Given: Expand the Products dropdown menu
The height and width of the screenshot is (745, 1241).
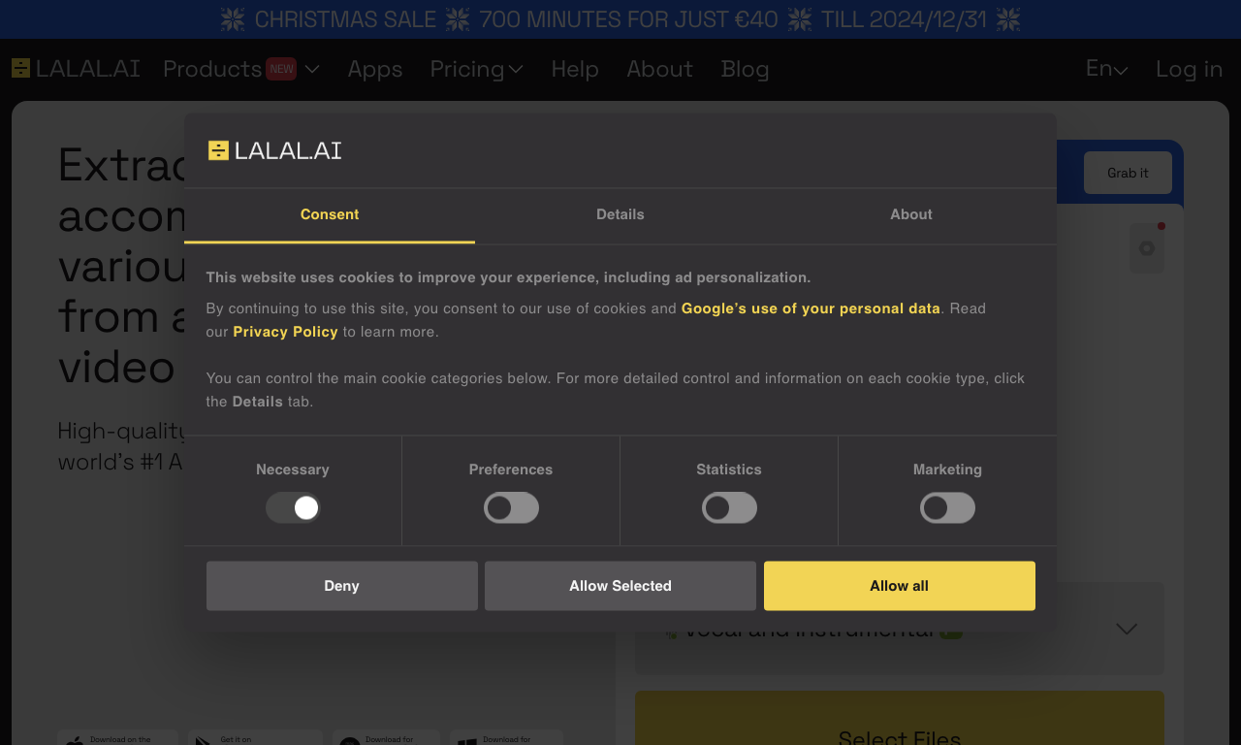Looking at the screenshot, I should (x=241, y=69).
